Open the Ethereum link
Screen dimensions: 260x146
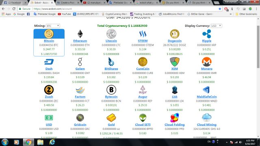[80, 41]
